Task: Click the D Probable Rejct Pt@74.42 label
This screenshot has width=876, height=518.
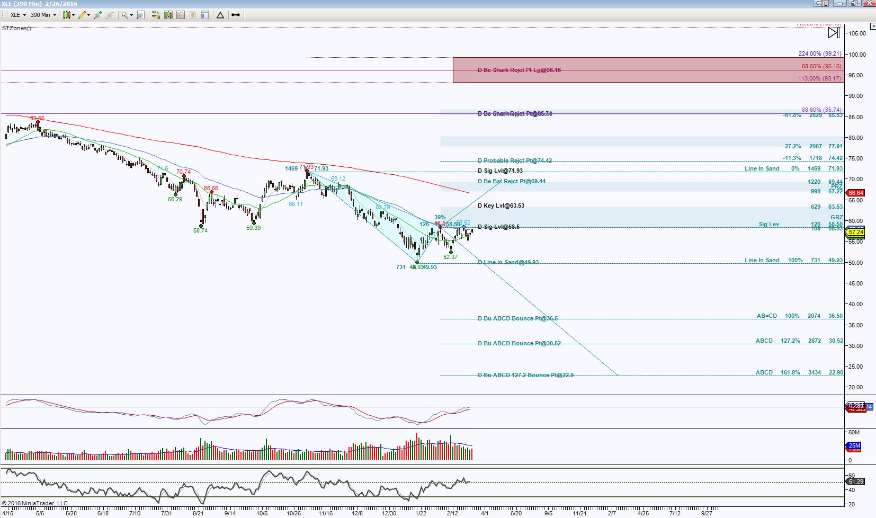Action: (x=515, y=160)
